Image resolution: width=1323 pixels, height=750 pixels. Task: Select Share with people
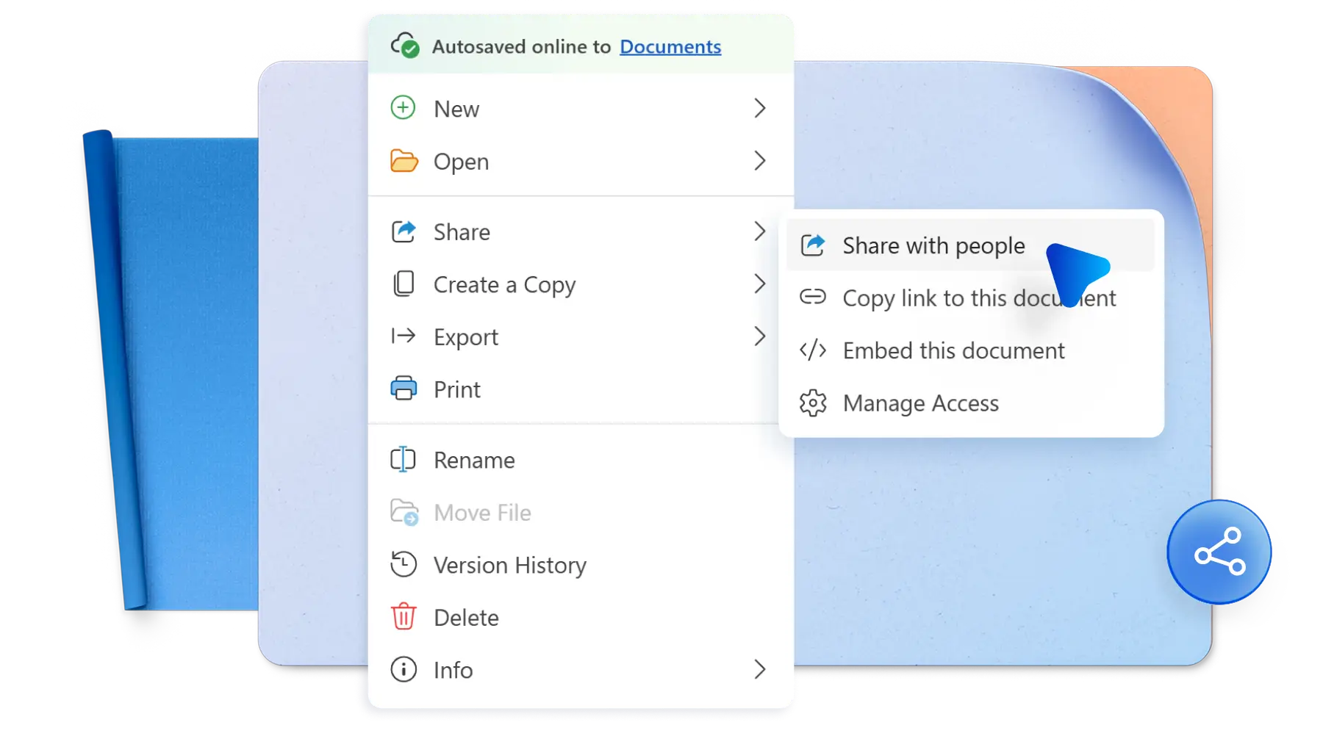click(933, 245)
